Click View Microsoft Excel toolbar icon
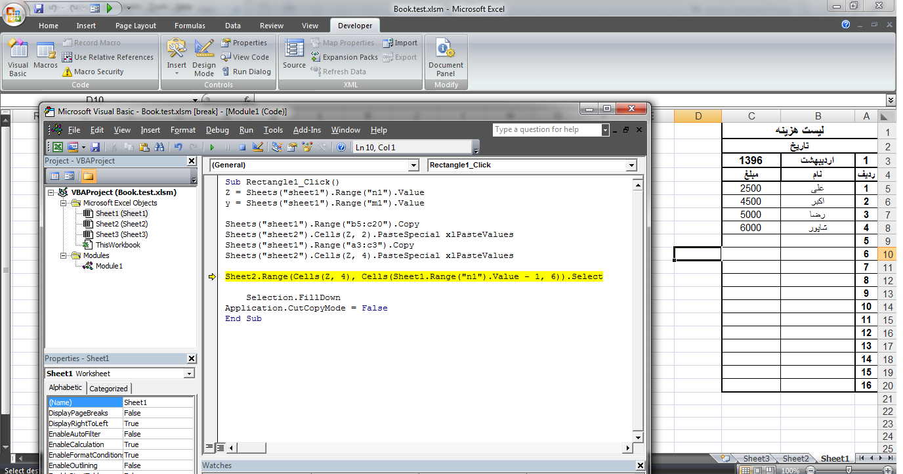 58,147
